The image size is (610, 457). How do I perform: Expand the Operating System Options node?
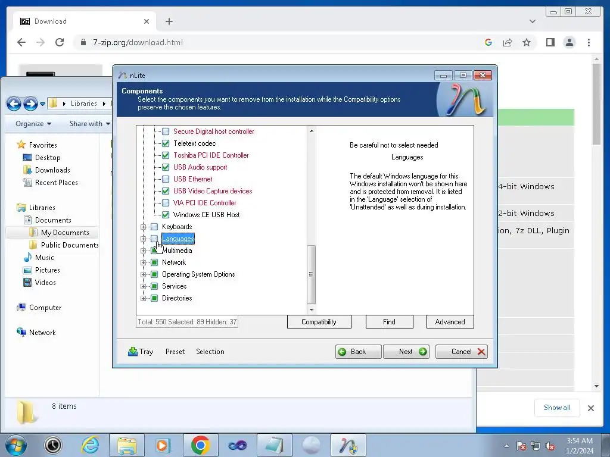point(143,274)
